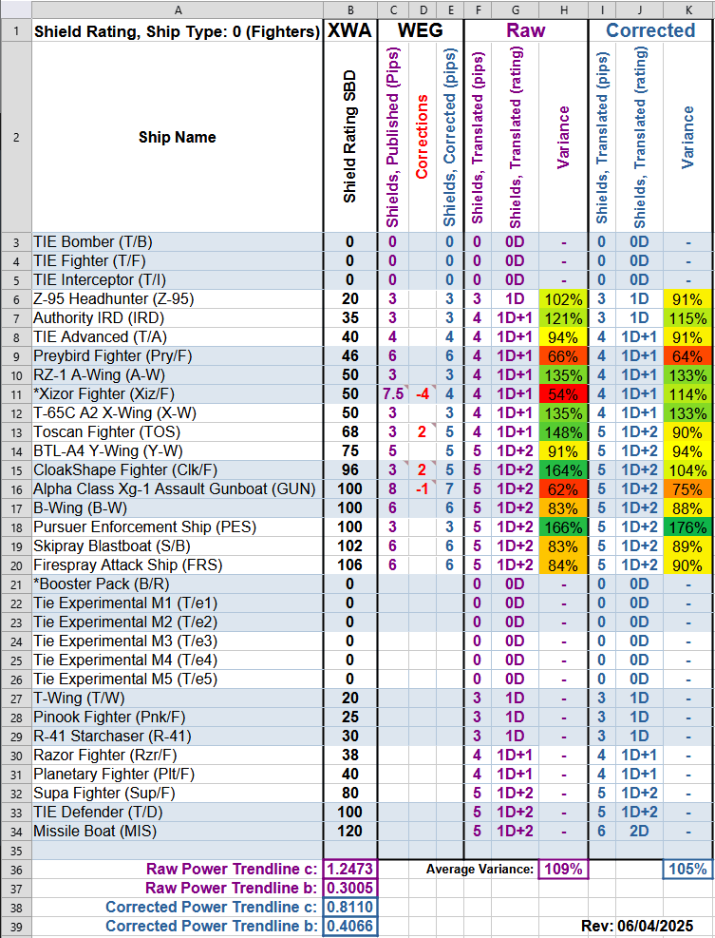Select the 'CloakShape Fighter (Clk/F)' cell
Image resolution: width=715 pixels, height=938 pixels.
click(x=178, y=470)
